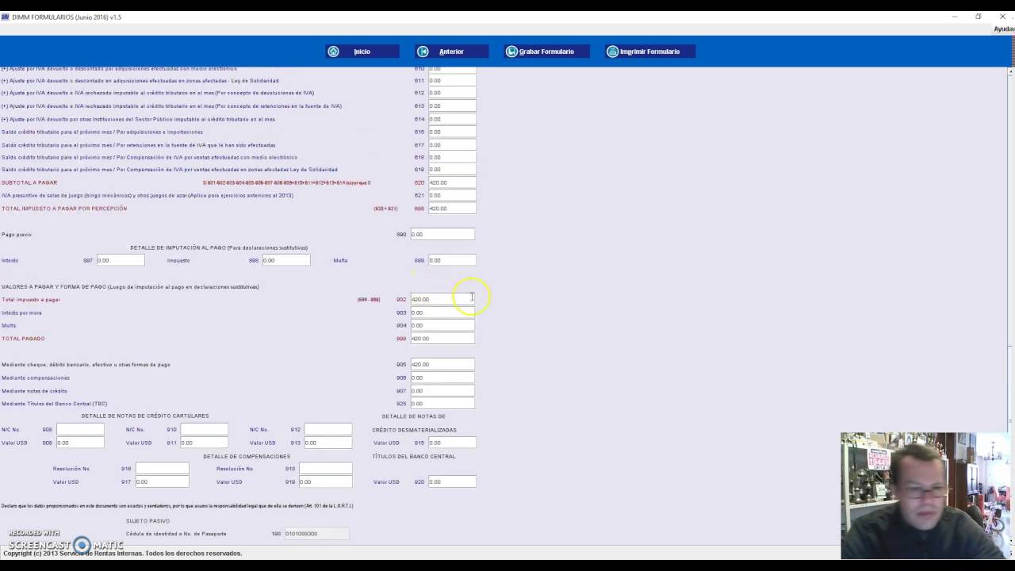This screenshot has height=571, width=1015.
Task: Click Total impuesto a pagar field 902
Action: [x=442, y=299]
